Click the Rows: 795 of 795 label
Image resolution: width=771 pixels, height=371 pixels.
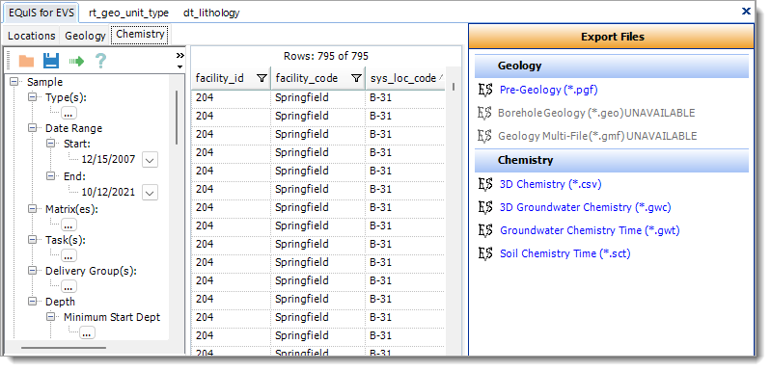coord(326,56)
